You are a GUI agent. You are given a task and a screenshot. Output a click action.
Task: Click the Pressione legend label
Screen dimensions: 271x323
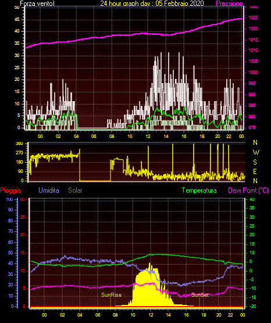(x=229, y=3)
